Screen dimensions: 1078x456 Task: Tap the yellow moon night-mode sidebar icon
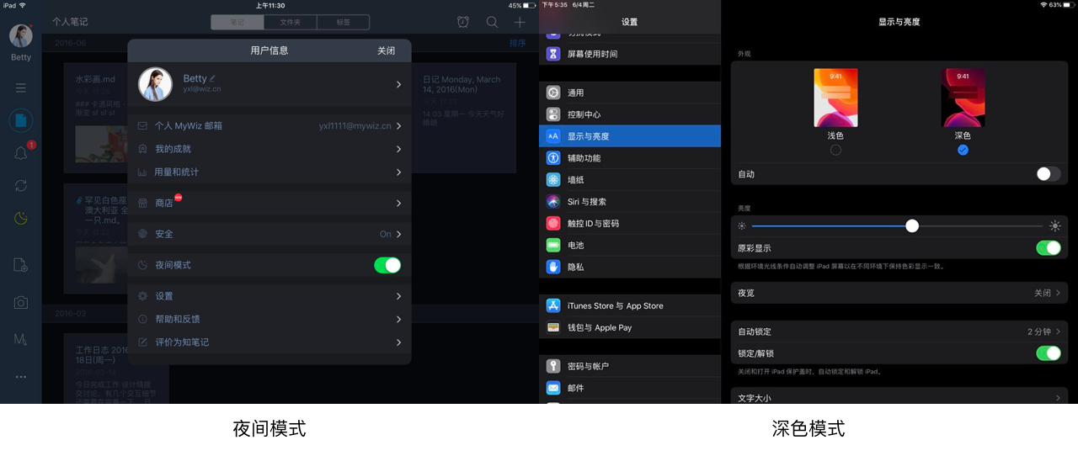coord(21,219)
